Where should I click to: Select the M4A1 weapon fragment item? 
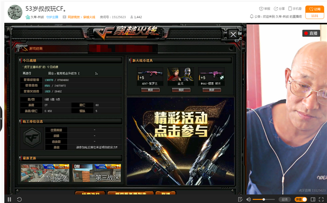pyautogui.click(x=211, y=77)
